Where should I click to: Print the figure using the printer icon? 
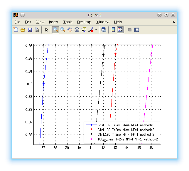pos(37,30)
